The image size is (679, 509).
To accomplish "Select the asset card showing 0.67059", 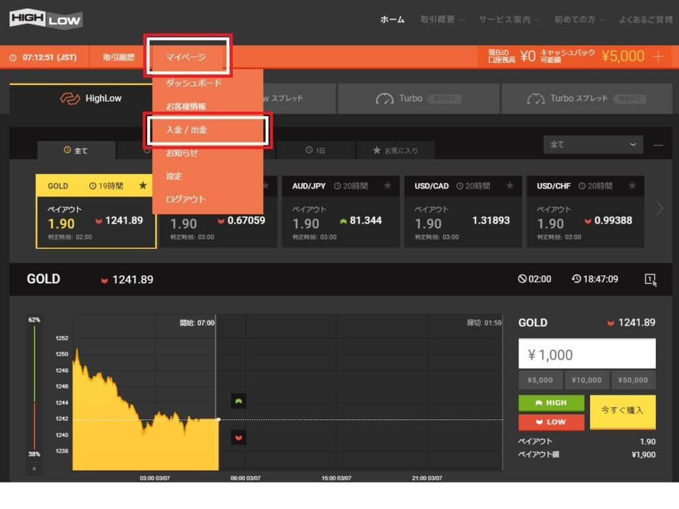I will [x=218, y=230].
